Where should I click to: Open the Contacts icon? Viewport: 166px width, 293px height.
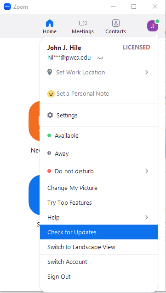116,23
